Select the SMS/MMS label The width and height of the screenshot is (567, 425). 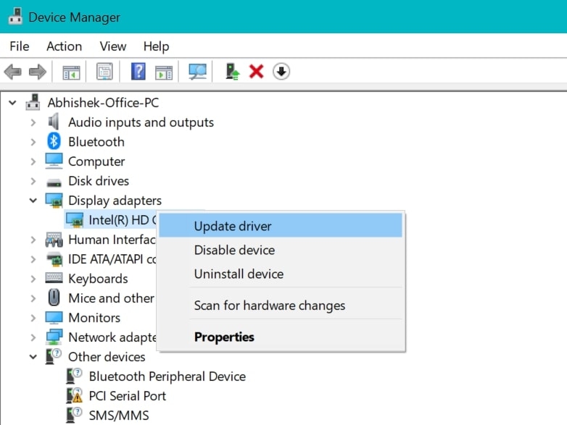119,416
